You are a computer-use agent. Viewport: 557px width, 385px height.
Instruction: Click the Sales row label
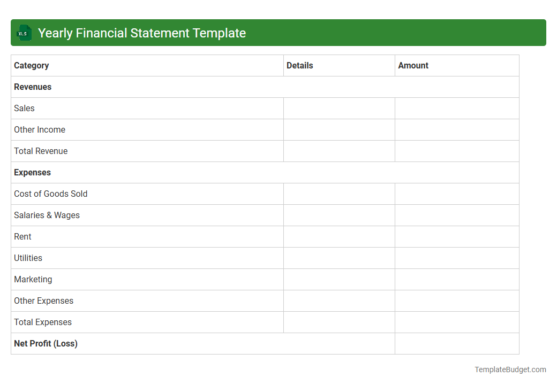tap(24, 108)
